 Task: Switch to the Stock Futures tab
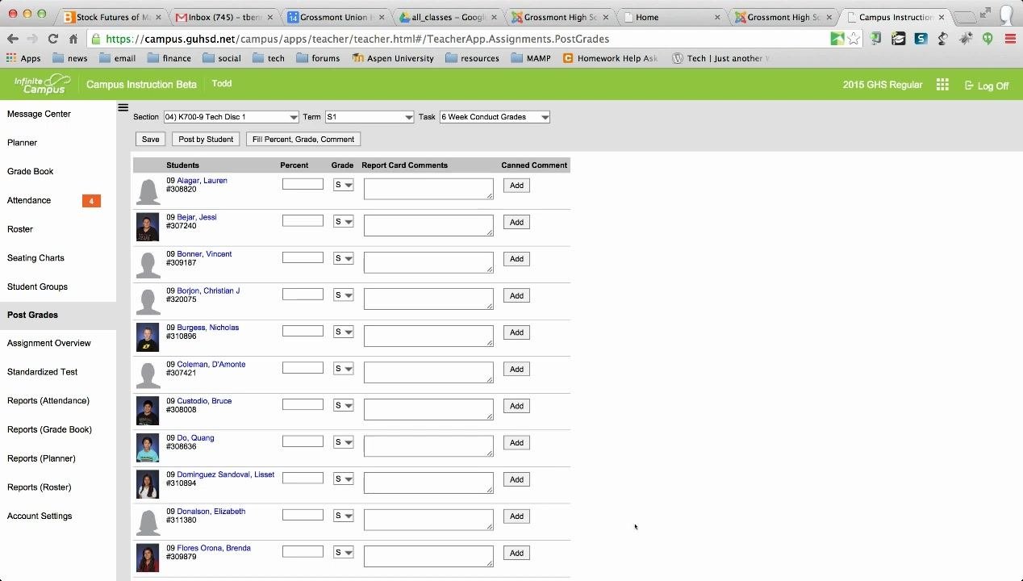[111, 17]
